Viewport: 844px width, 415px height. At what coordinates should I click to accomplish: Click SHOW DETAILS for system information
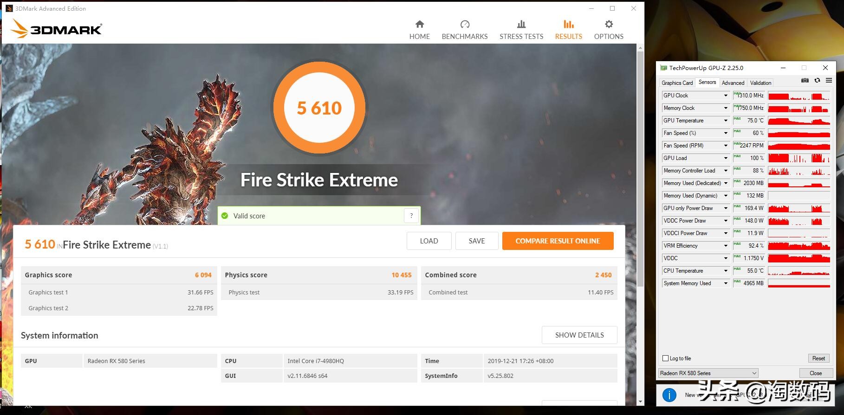point(579,335)
